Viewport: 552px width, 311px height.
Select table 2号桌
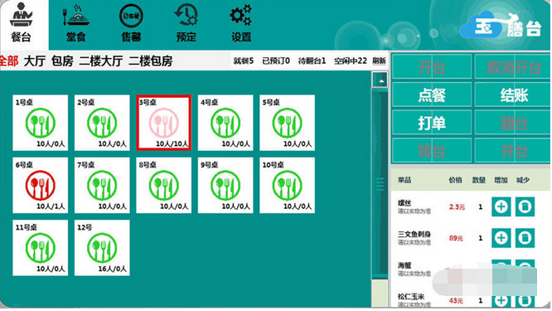click(102, 123)
